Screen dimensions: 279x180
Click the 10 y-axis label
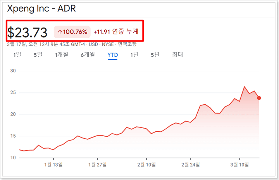(x=13, y=158)
